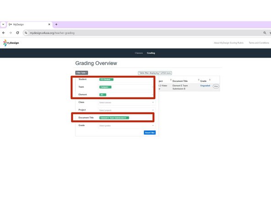Switch to the Classes tab

point(139,53)
